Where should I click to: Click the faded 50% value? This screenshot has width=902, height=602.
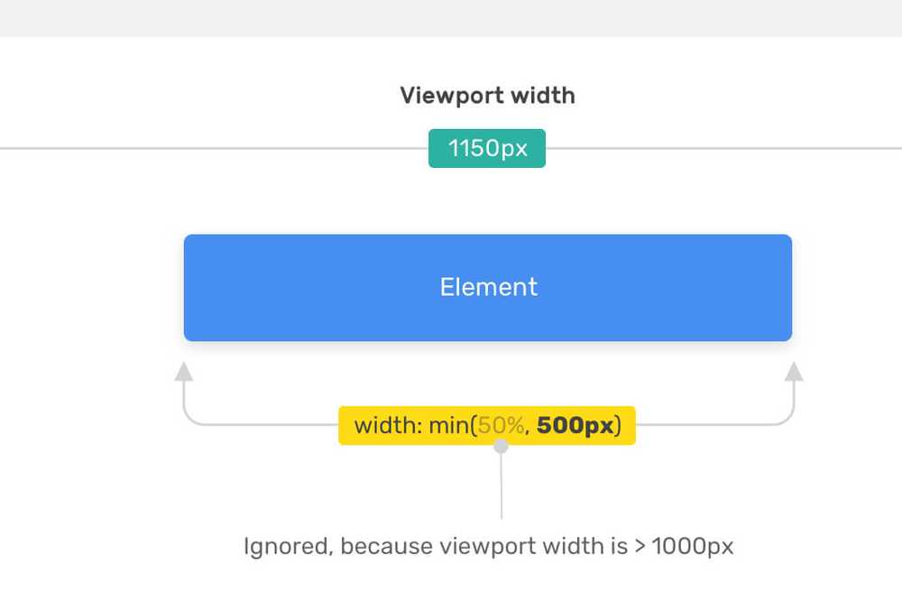point(501,425)
